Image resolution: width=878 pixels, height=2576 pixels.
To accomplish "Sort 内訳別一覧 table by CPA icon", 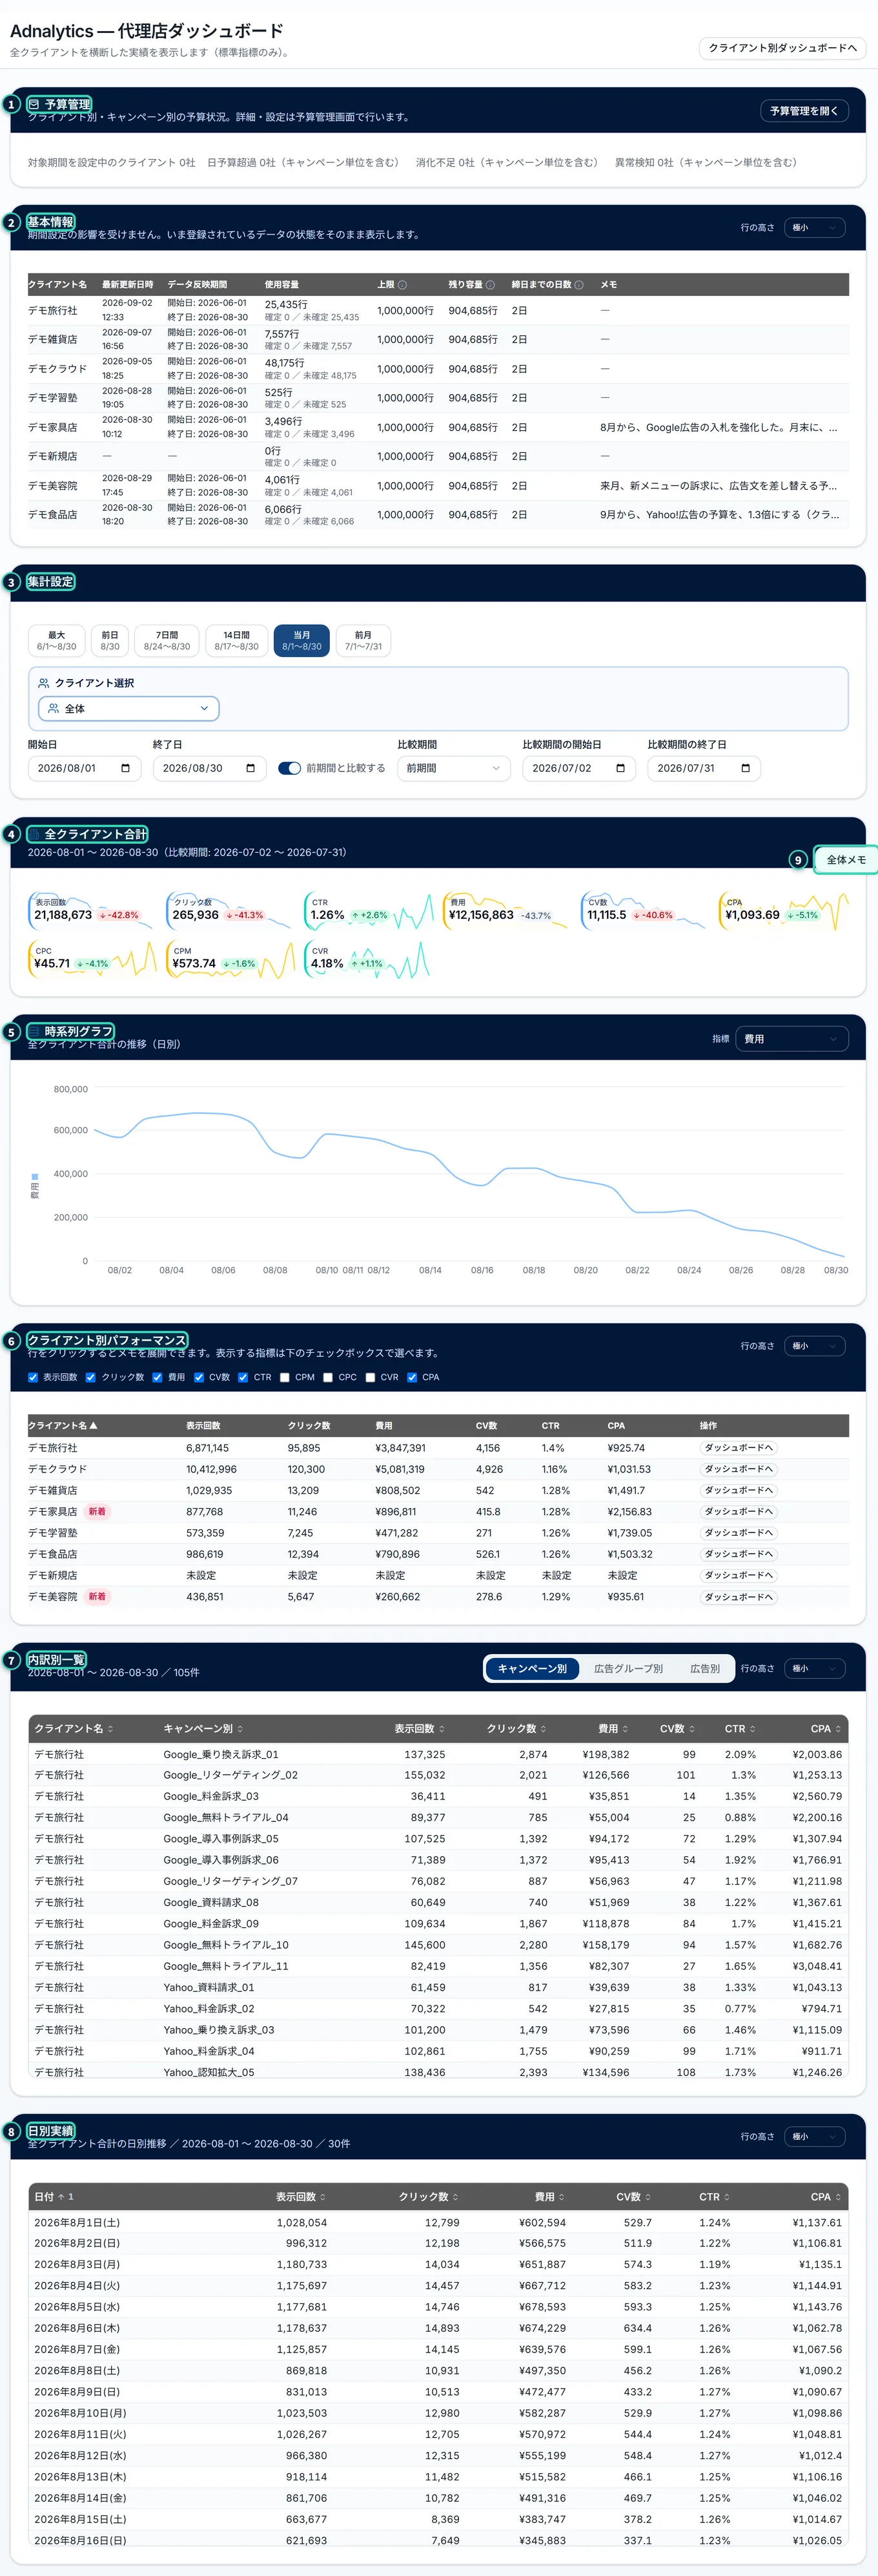I will point(838,1729).
